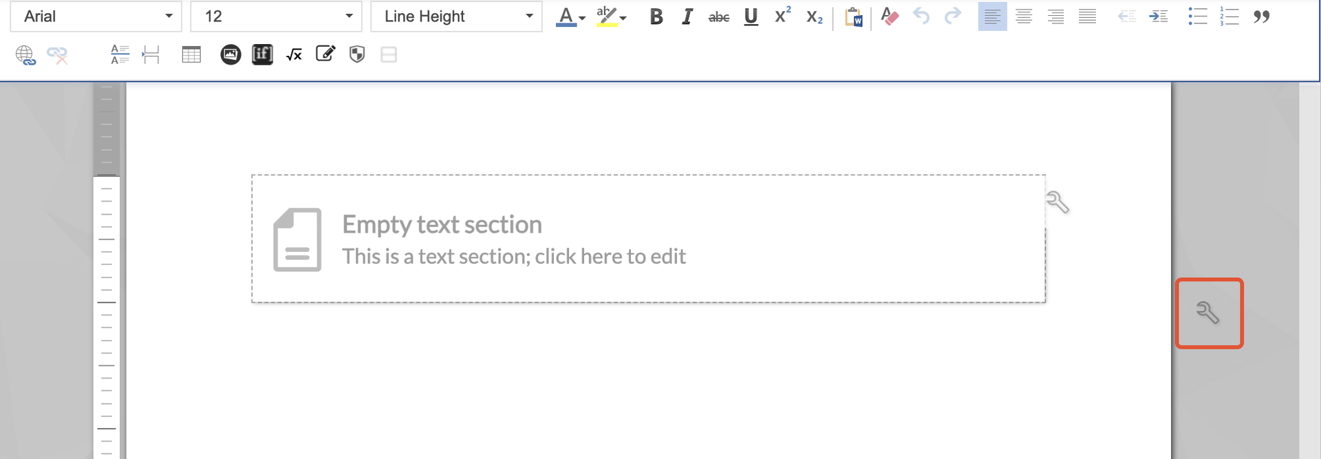The width and height of the screenshot is (1321, 459).
Task: Click the wrench icon highlighted in red
Action: point(1208,313)
